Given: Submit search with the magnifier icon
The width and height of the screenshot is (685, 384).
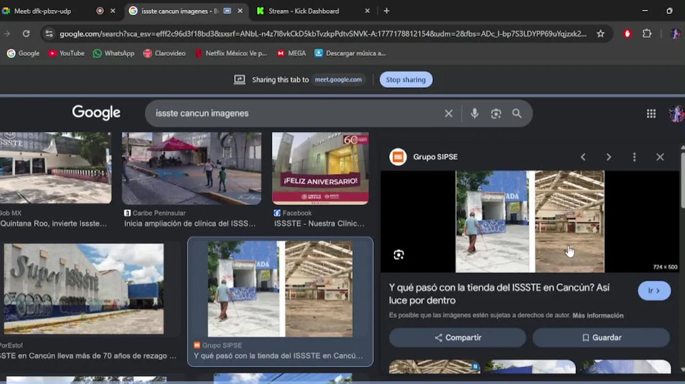Looking at the screenshot, I should [x=517, y=113].
